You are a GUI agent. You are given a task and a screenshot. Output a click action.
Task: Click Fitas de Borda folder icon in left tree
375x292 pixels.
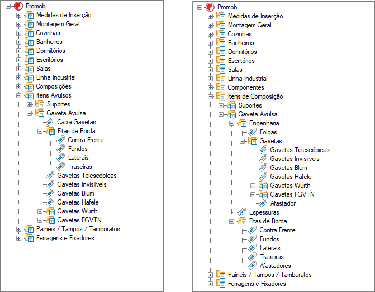click(50, 131)
